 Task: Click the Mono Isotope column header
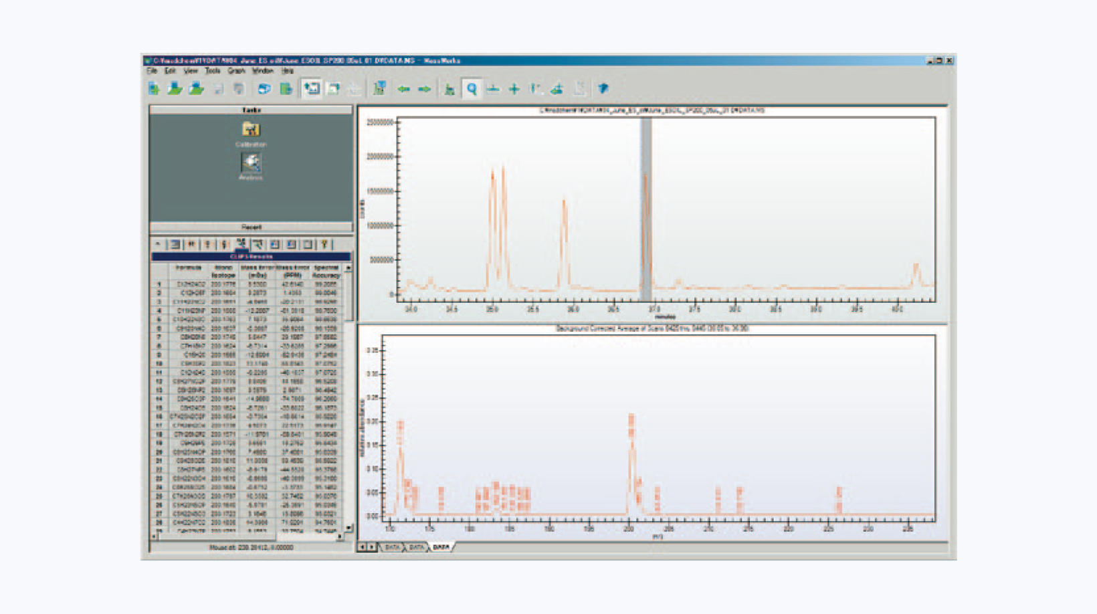223,271
